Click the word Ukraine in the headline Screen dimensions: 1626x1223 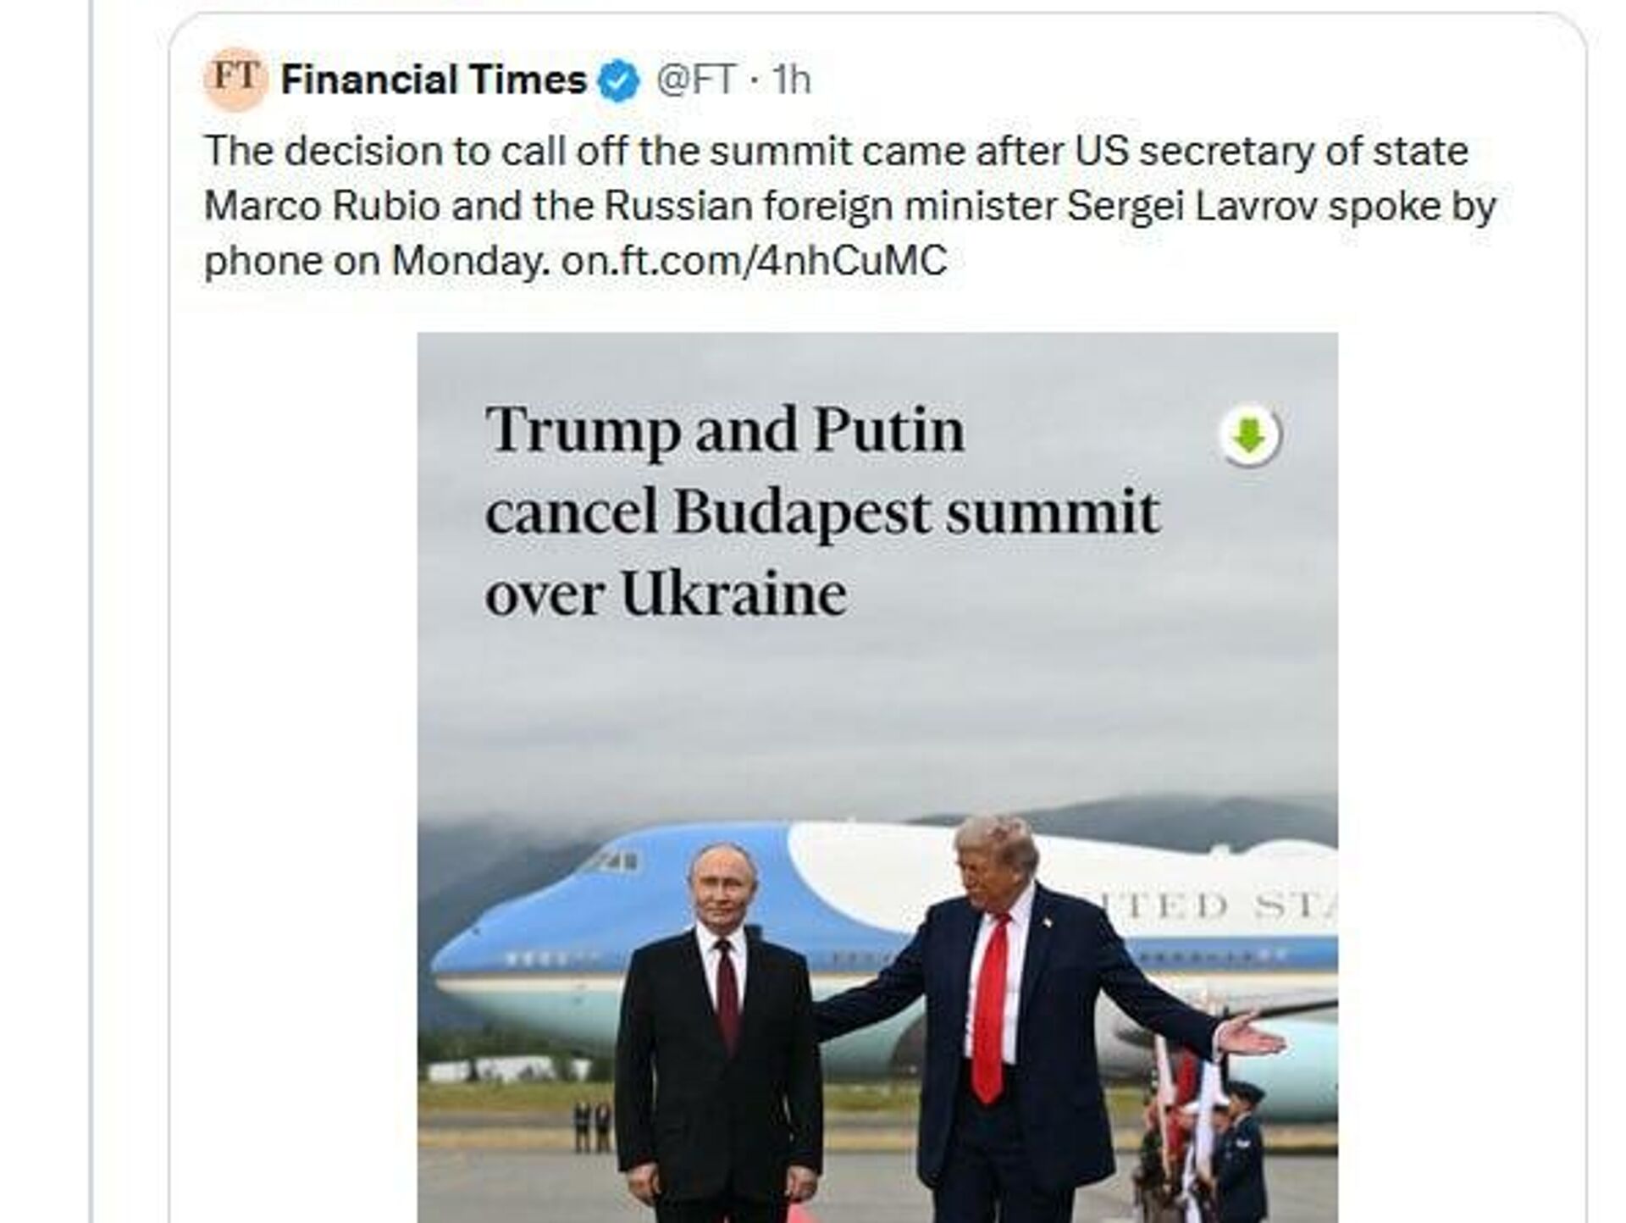[733, 593]
